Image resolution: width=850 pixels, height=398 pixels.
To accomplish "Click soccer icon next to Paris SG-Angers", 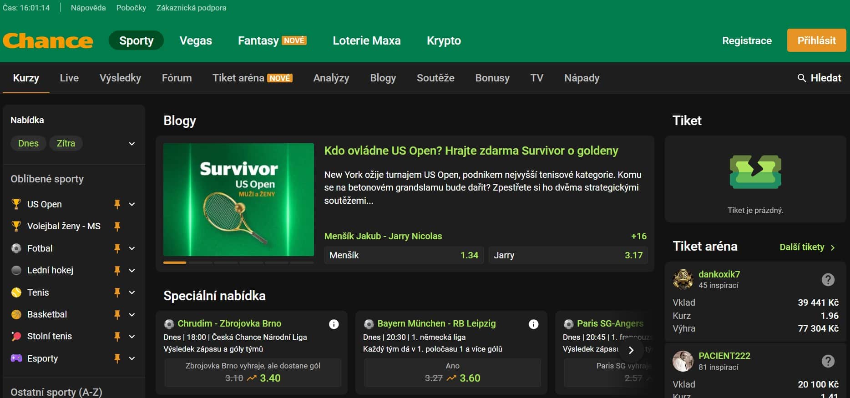I will click(568, 324).
